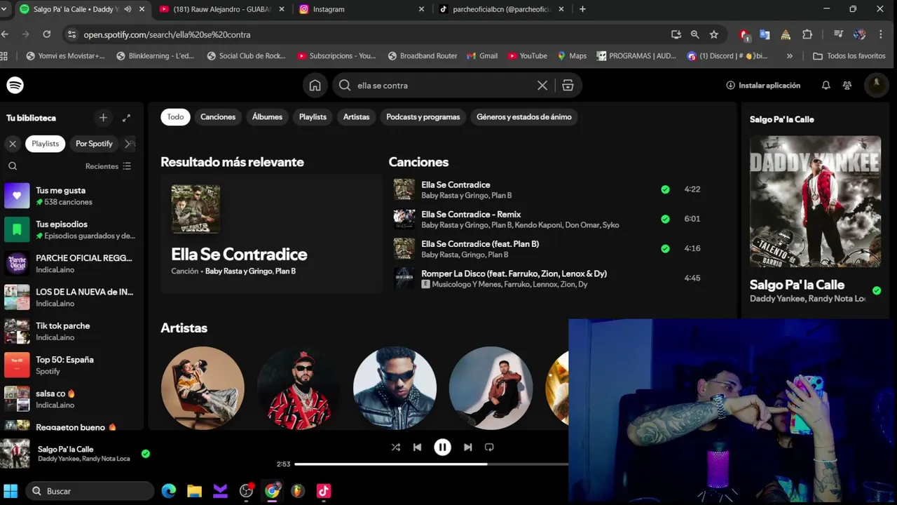The width and height of the screenshot is (897, 505).
Task: Expand hidden bookmarks chevron in bookmarks bar
Action: coord(790,56)
